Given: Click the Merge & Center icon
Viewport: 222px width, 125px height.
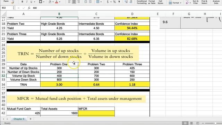Looking at the screenshot, I should click(x=98, y=2).
